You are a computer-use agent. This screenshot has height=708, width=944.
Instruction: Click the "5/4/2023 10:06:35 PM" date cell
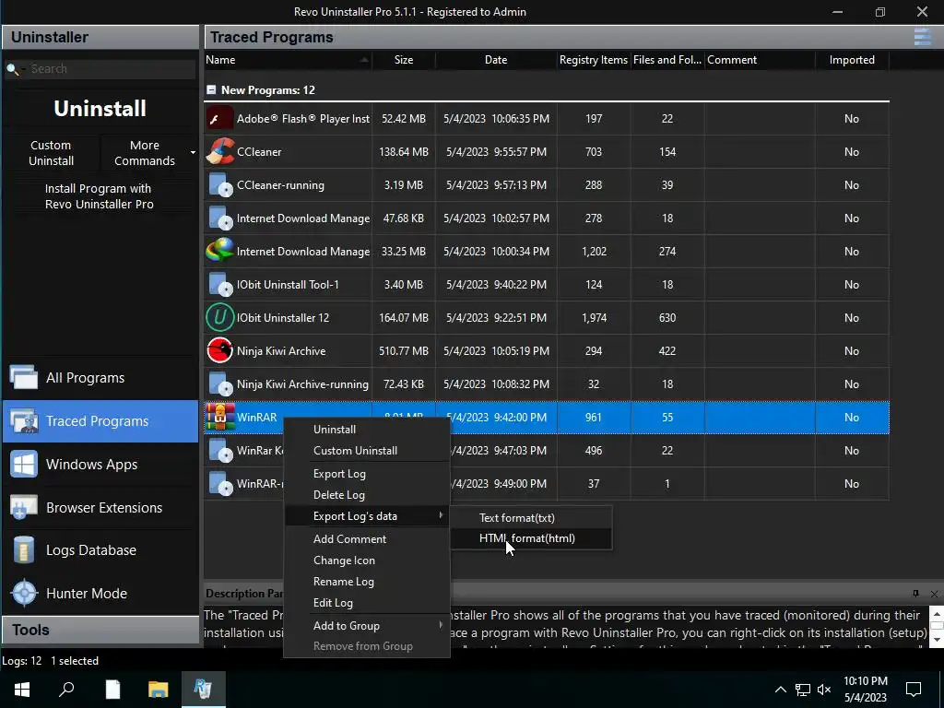(496, 119)
